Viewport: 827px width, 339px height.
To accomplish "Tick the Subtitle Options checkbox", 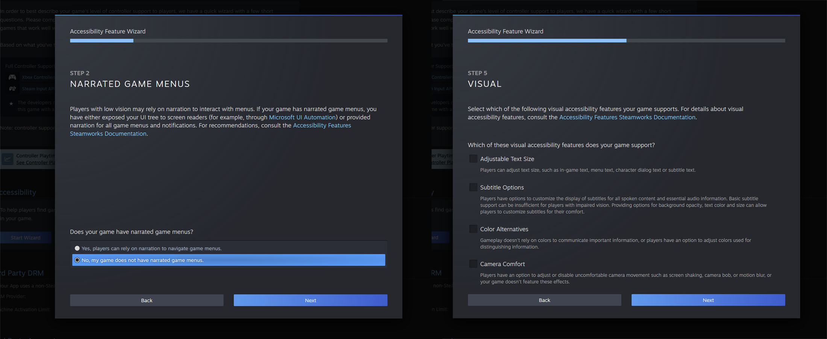I will (473, 187).
